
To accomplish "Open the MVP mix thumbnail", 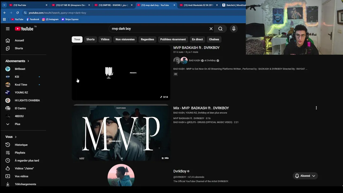I will (121, 133).
